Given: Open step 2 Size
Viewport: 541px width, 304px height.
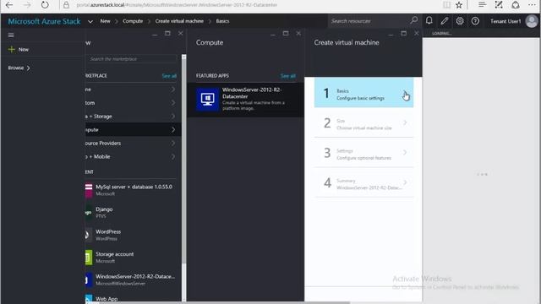Looking at the screenshot, I should coord(363,123).
